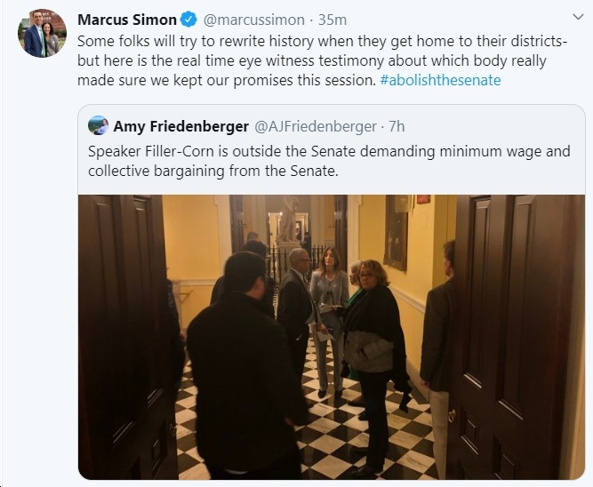593x487 pixels.
Task: Click the 'collective bargaining from the Senate' line
Action: (x=212, y=171)
